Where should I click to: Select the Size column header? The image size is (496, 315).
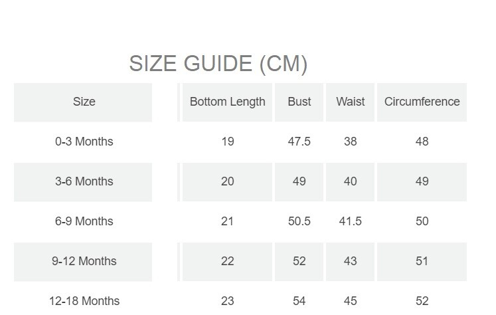click(x=84, y=102)
